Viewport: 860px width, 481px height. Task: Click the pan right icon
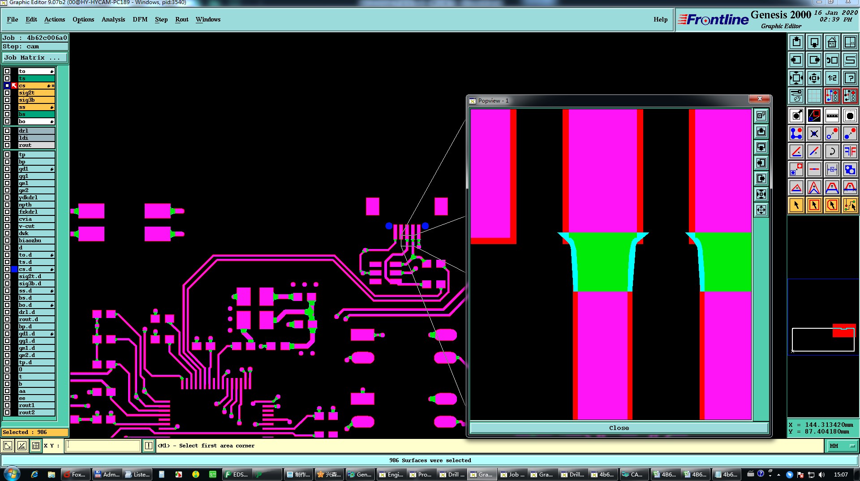tap(814, 60)
